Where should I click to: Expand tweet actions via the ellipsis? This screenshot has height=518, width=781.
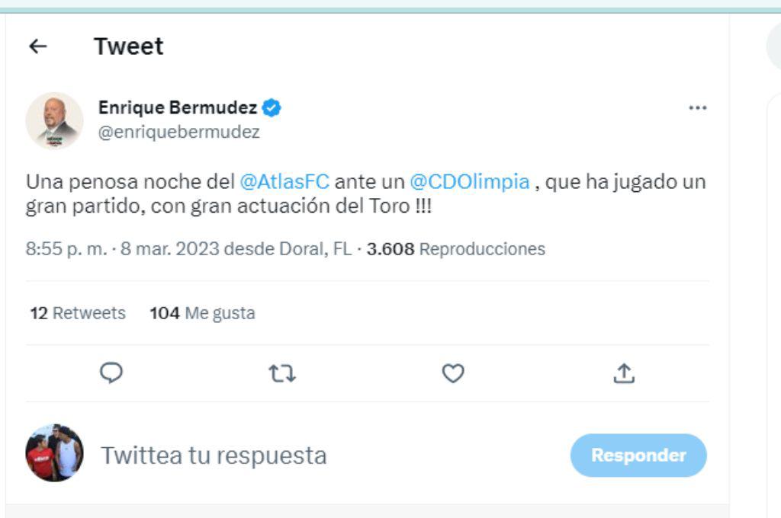pyautogui.click(x=699, y=108)
